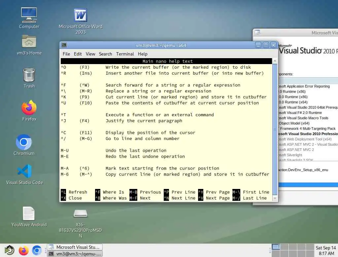This screenshot has height=257, width=338.
Task: Click the clock showing Sat Sep 14
Action: tap(326, 250)
